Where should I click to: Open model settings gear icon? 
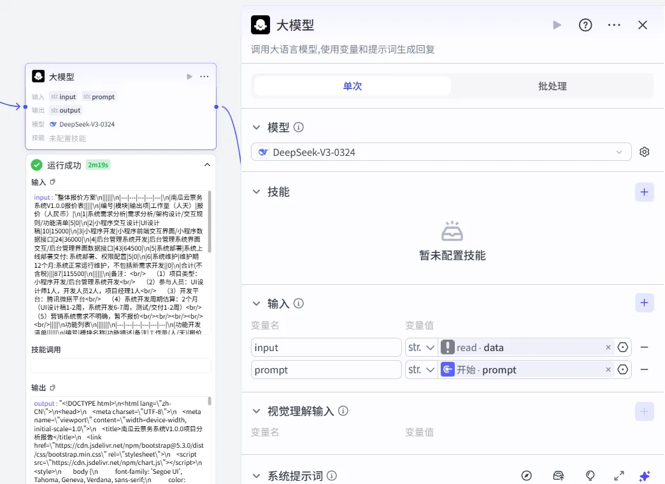644,152
